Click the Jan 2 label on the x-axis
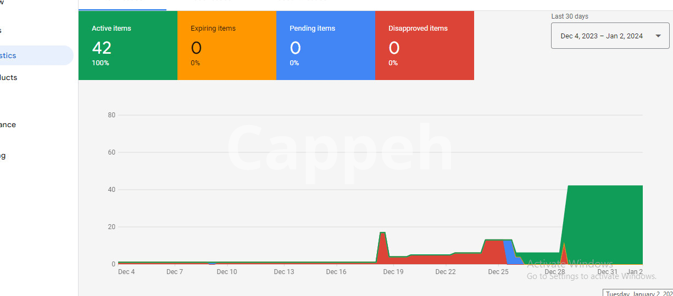The width and height of the screenshot is (673, 296). [635, 272]
